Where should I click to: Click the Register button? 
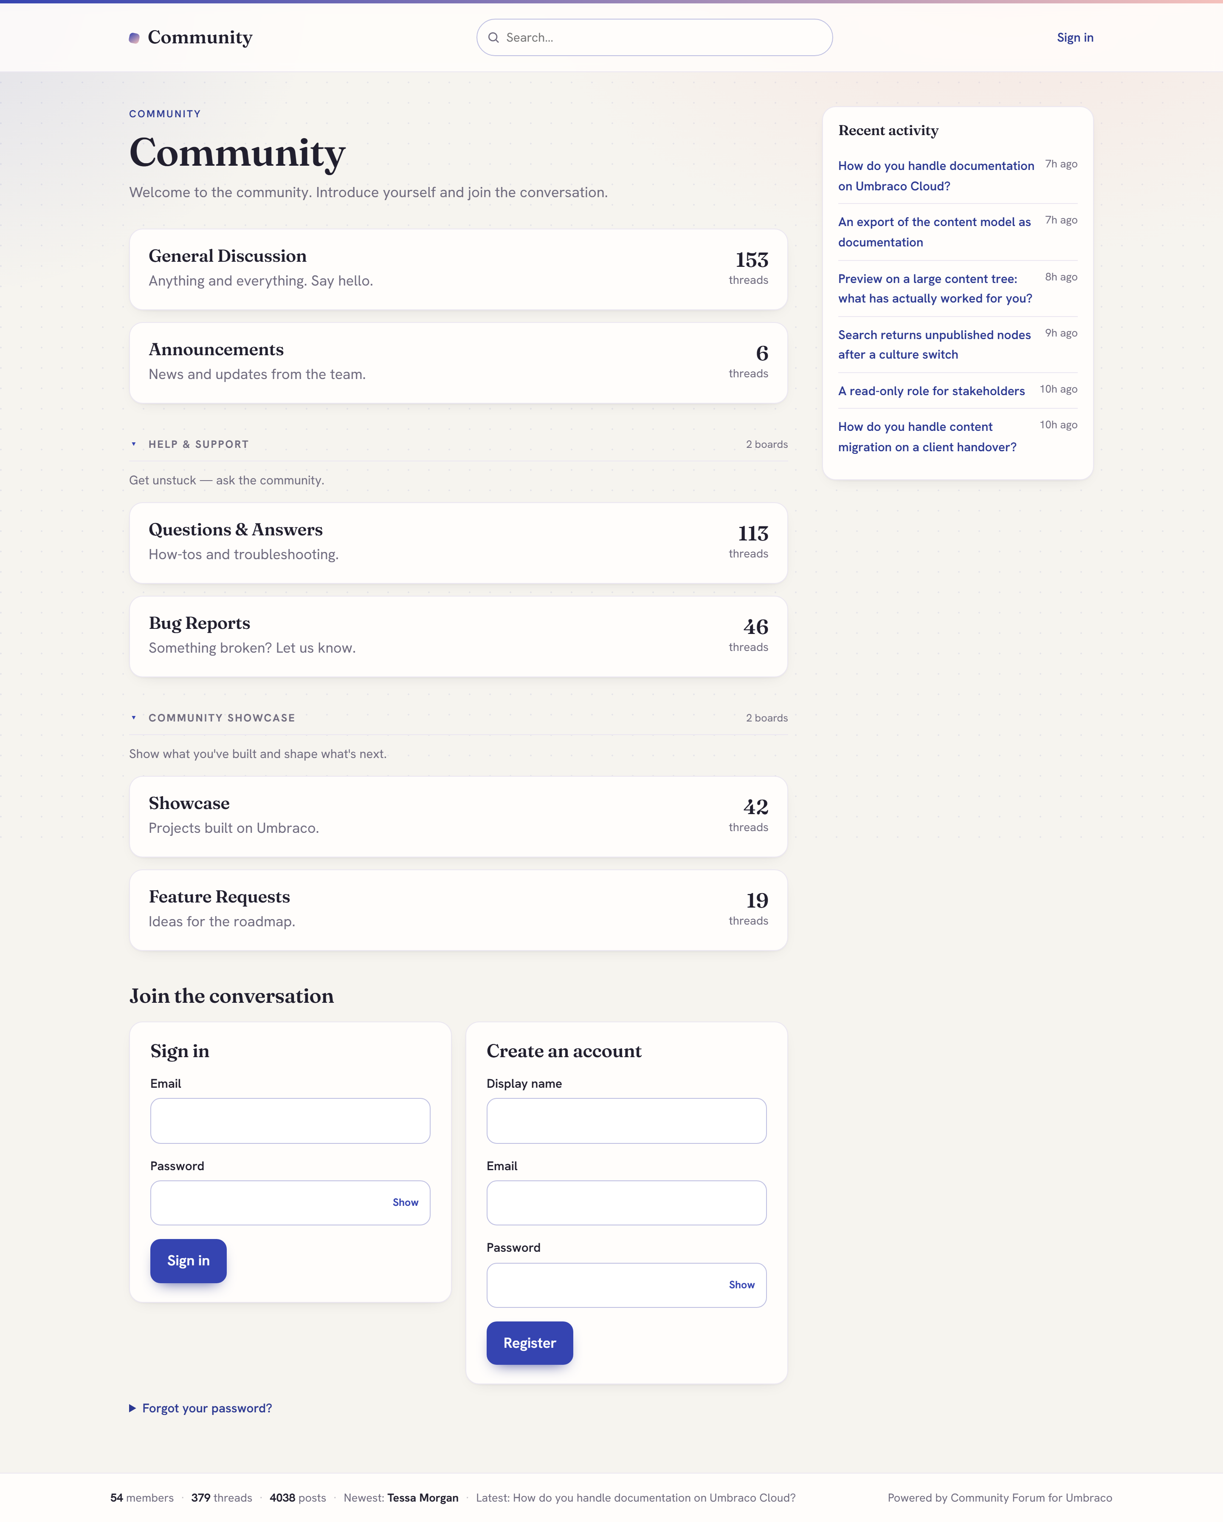(529, 1343)
